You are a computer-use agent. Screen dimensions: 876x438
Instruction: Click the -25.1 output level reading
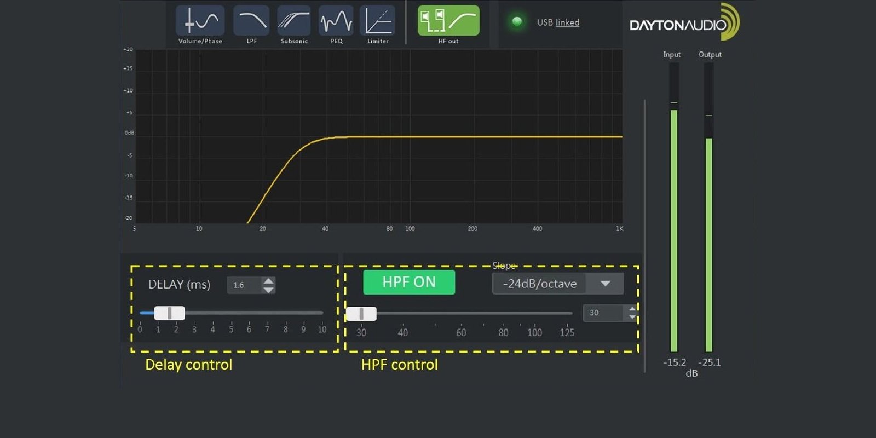[x=710, y=362]
